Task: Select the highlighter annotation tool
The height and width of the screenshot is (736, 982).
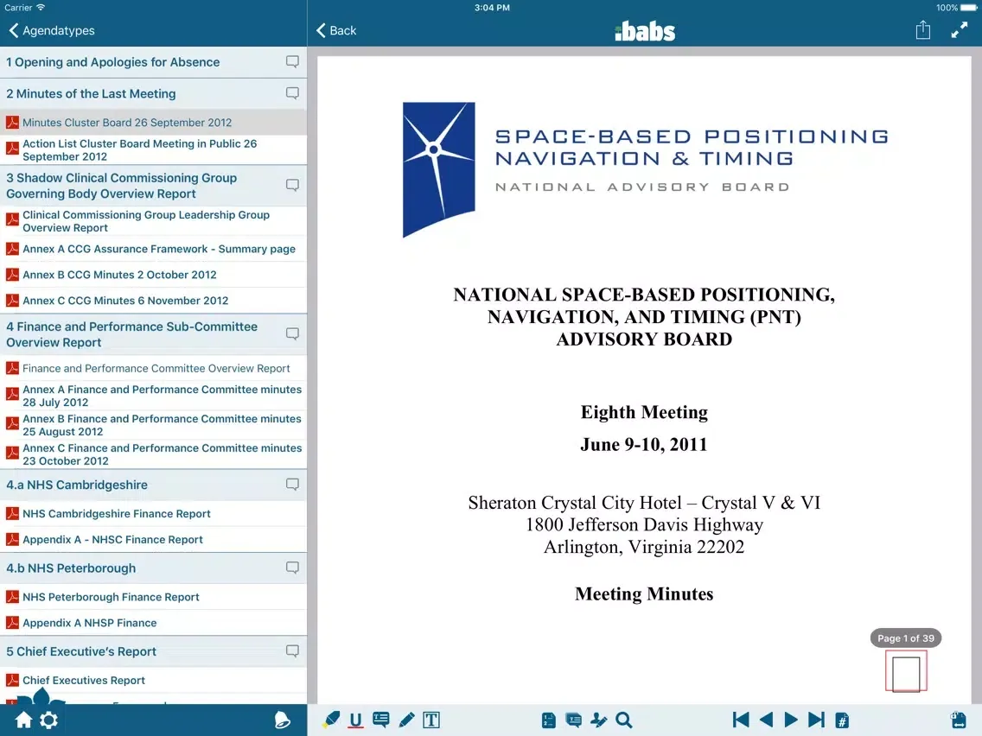Action: coord(331,720)
